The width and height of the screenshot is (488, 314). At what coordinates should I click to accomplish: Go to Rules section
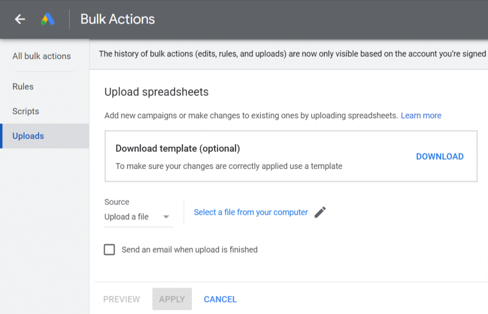click(x=23, y=87)
